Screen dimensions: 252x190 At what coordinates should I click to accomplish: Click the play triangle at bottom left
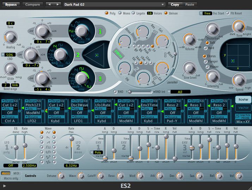pos(5,186)
